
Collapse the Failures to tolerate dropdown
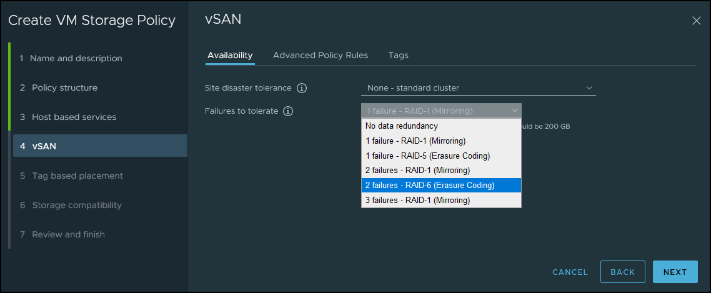[x=440, y=111]
